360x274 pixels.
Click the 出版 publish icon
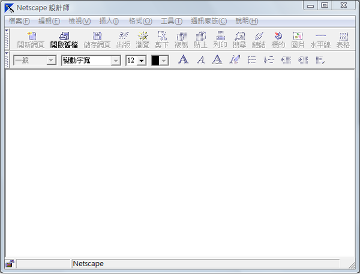[123, 40]
